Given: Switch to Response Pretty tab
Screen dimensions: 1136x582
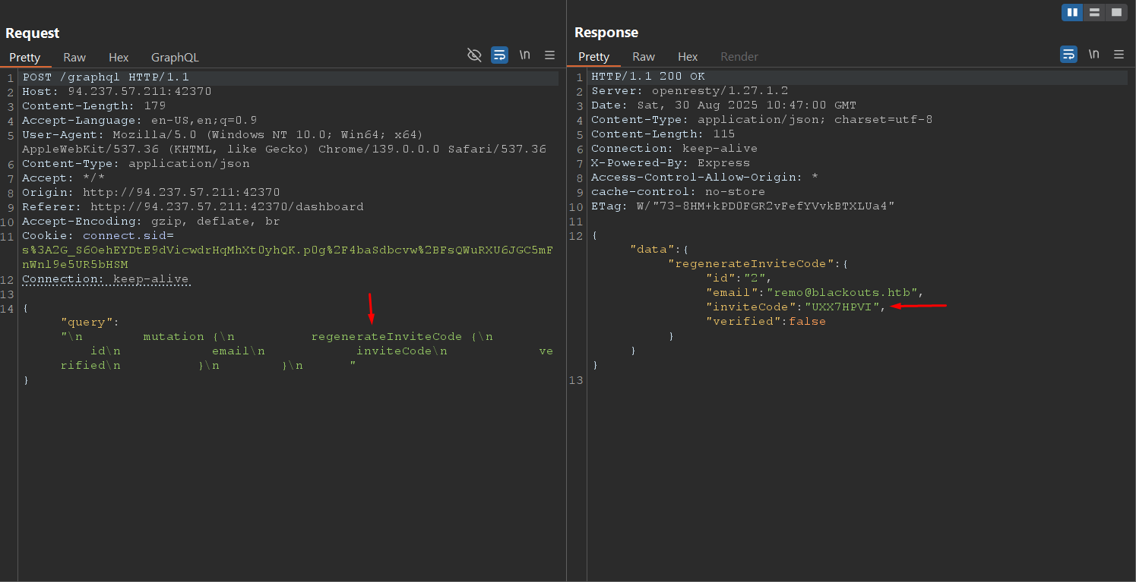Looking at the screenshot, I should tap(594, 57).
